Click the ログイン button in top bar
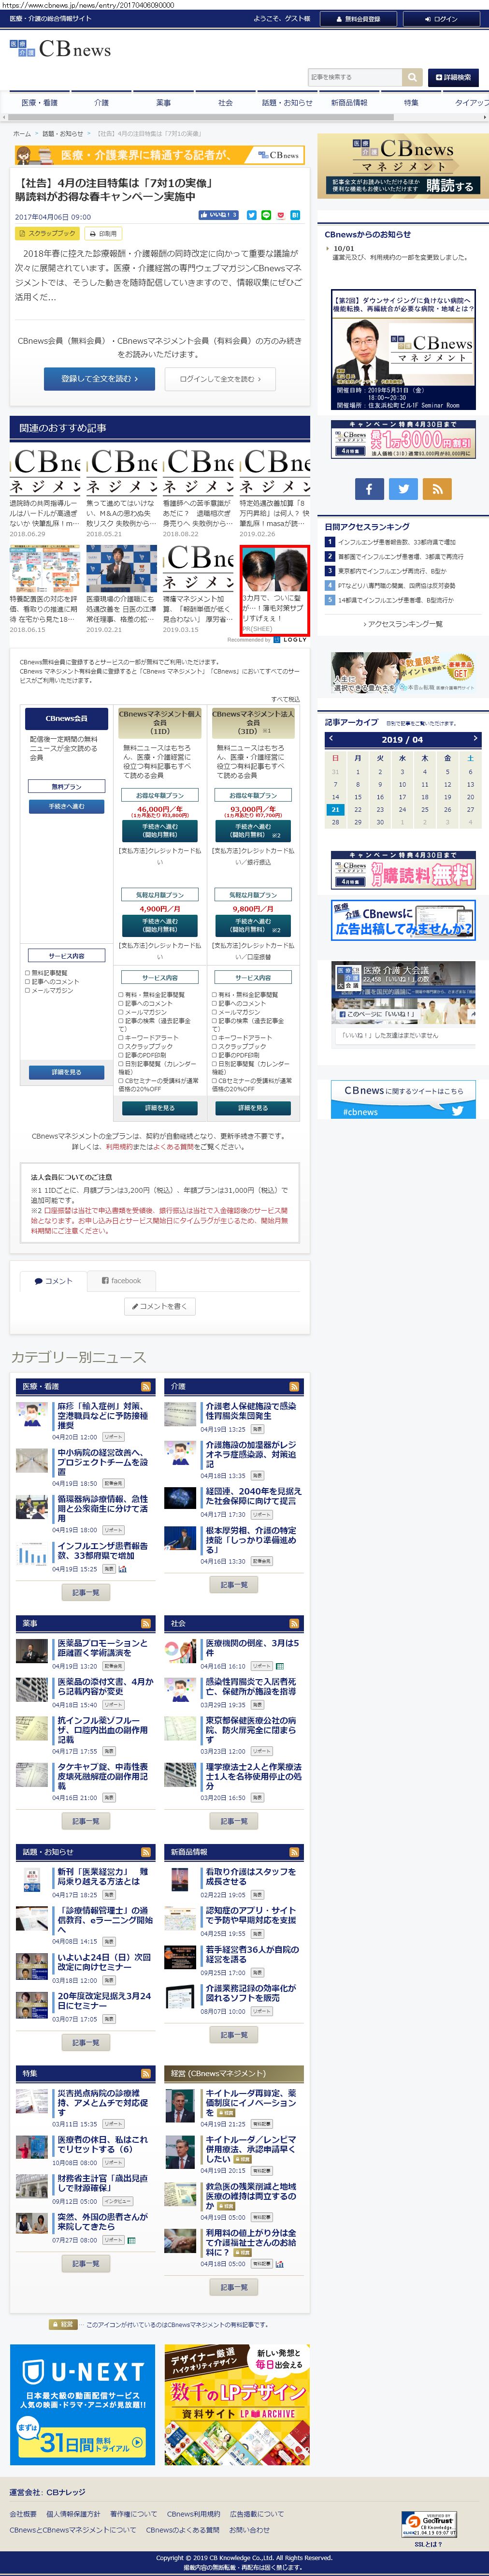Image resolution: width=489 pixels, height=2576 pixels. coord(441,18)
